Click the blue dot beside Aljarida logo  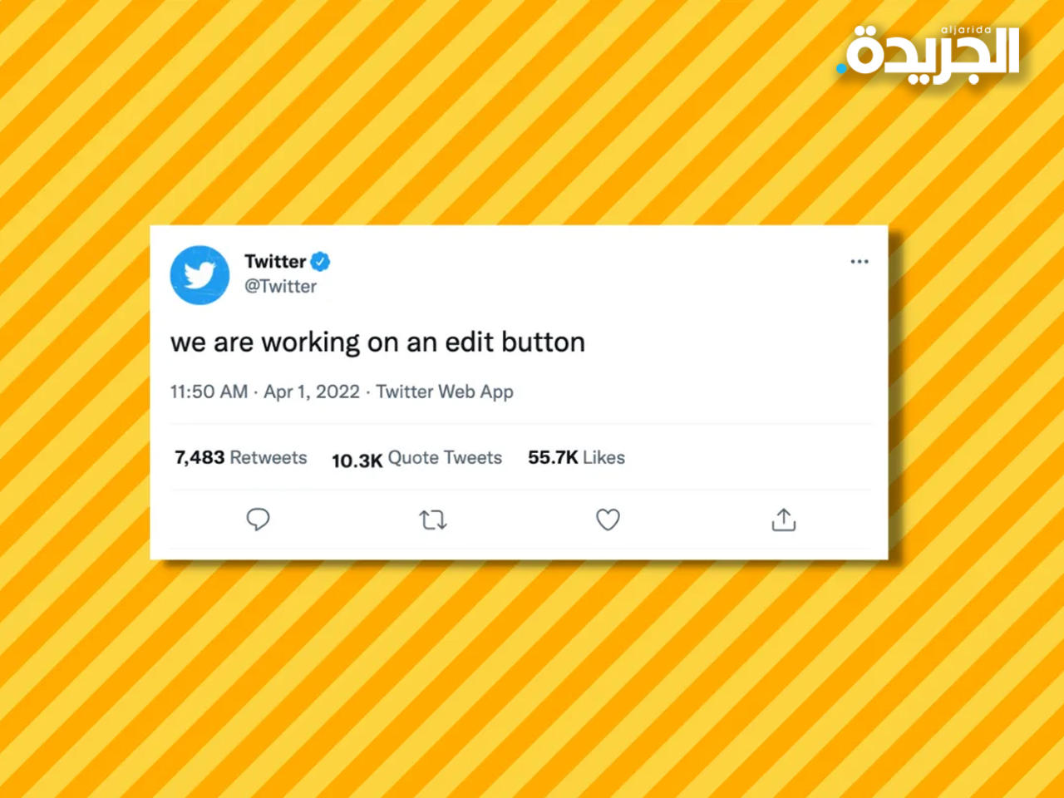pos(841,68)
